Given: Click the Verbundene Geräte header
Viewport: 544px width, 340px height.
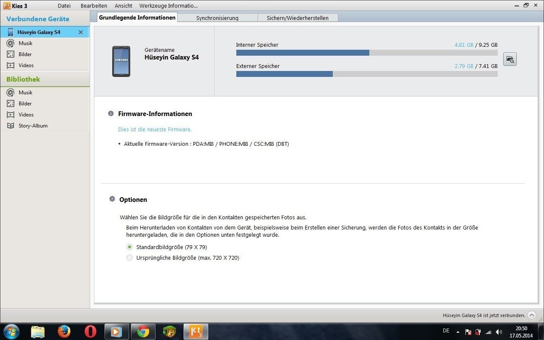Looking at the screenshot, I should coord(38,19).
